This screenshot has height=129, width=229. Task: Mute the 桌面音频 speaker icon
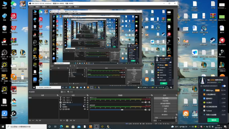[146, 110]
